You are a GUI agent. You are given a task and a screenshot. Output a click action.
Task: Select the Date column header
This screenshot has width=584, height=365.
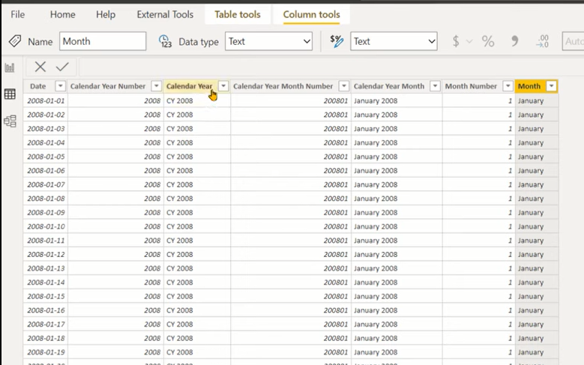(38, 86)
